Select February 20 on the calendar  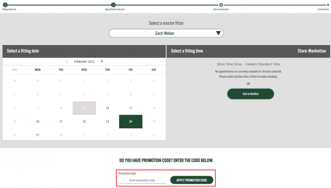coord(37,122)
